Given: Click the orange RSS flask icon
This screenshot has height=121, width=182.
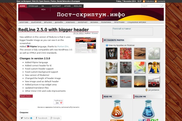Looking at the screenshot, I should (117, 109).
